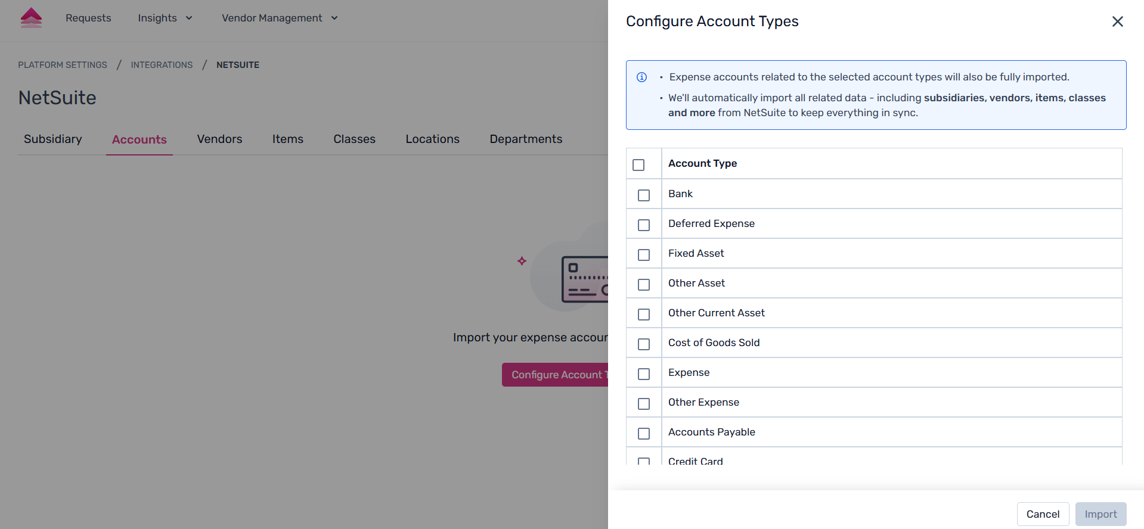Go to the Subsidiary tab
The height and width of the screenshot is (529, 1144).
[53, 139]
